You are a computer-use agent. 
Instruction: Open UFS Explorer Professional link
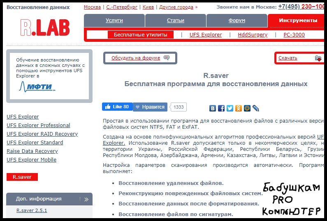(38, 125)
